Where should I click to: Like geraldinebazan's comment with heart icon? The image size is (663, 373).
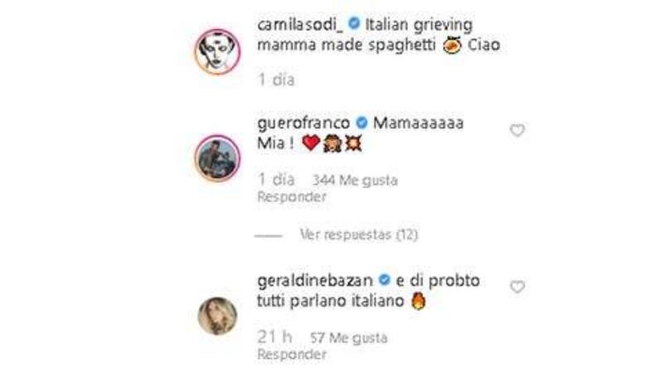(517, 287)
